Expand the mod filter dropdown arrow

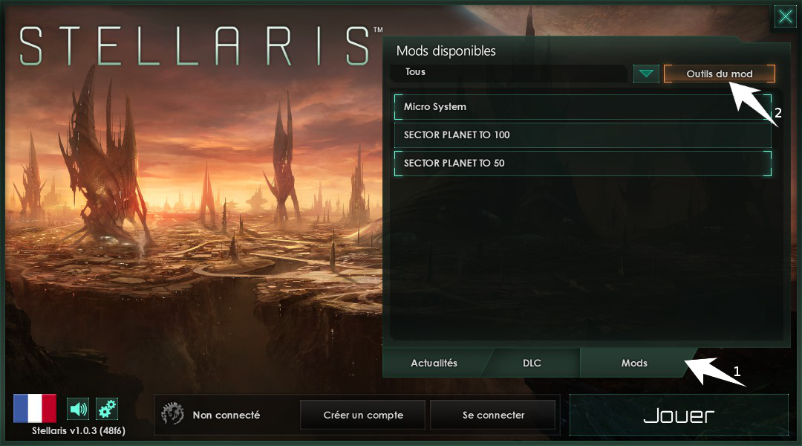(646, 74)
